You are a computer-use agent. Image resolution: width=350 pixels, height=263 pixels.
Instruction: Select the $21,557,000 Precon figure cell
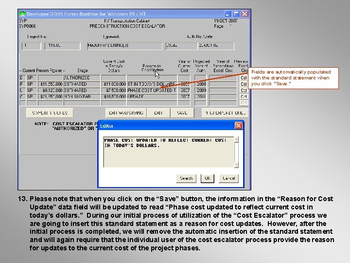pos(51,96)
